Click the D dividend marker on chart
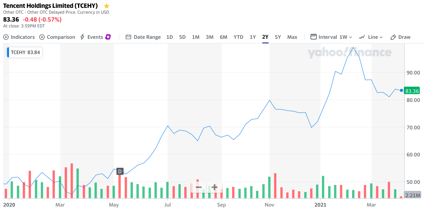The image size is (425, 214). pos(120,171)
